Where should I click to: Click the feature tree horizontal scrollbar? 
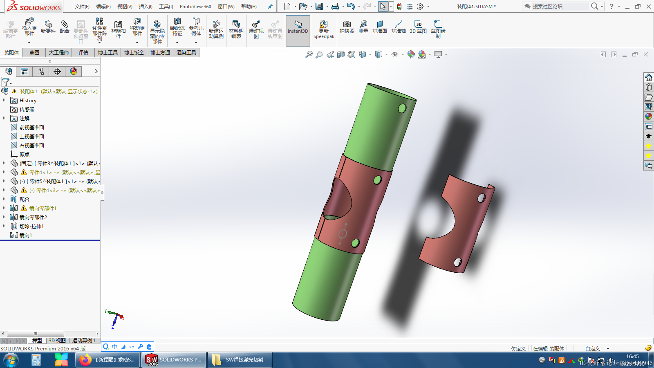pos(35,334)
